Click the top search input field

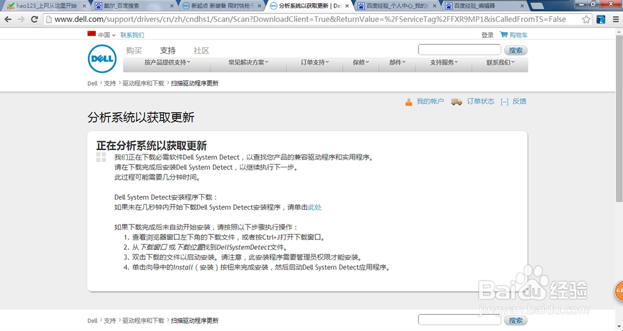(x=459, y=50)
